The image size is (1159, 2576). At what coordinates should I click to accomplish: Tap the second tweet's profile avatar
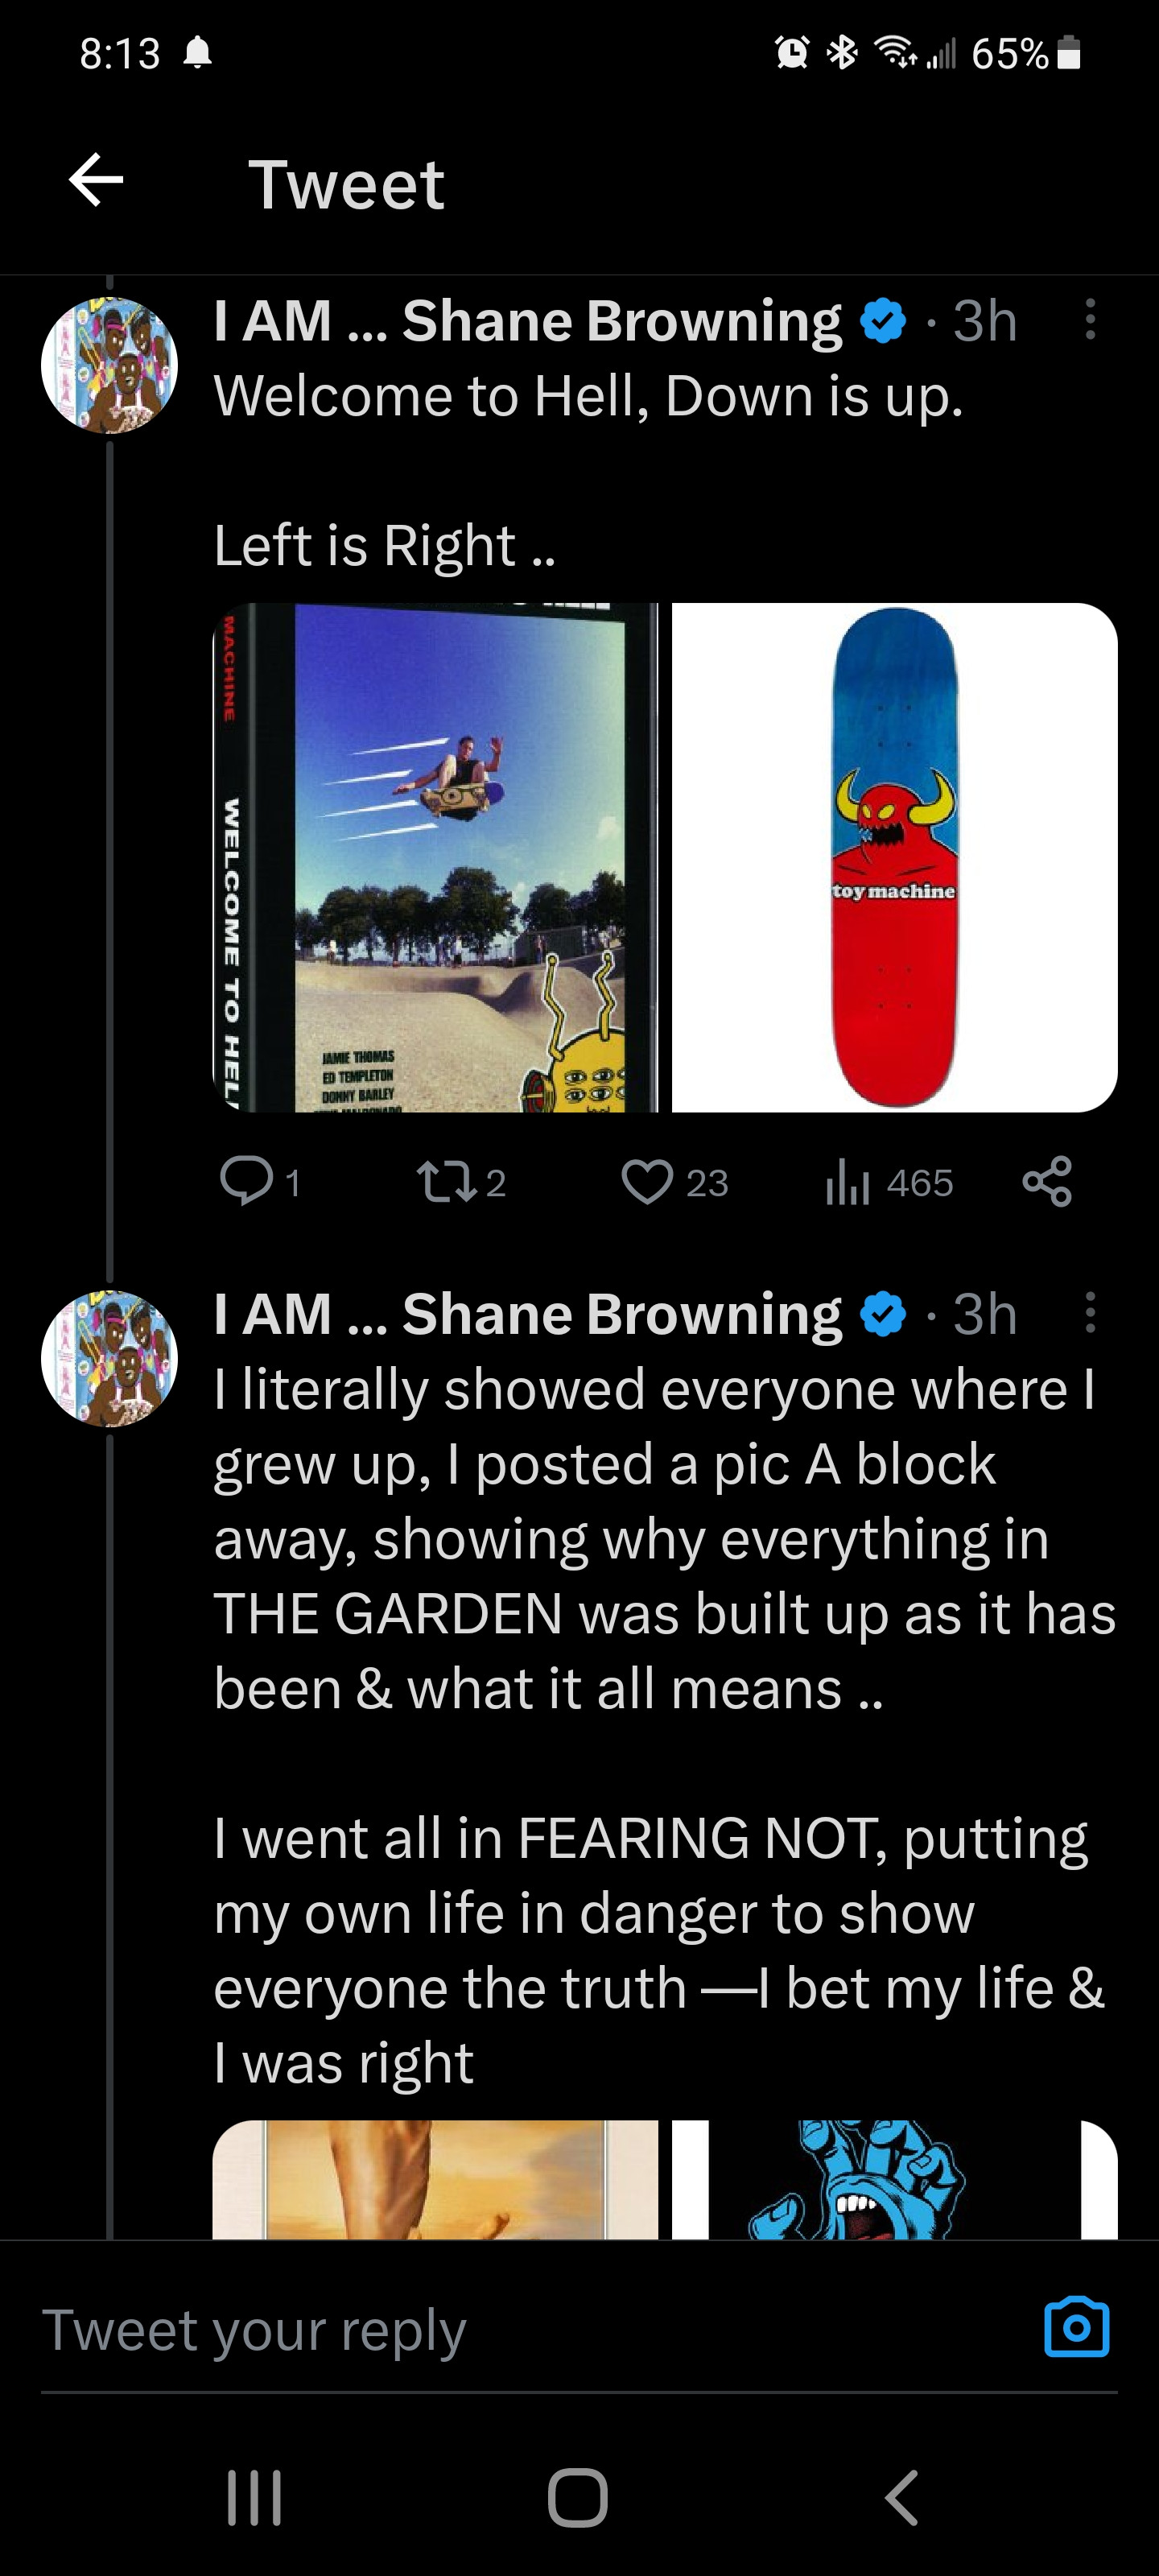point(109,1358)
